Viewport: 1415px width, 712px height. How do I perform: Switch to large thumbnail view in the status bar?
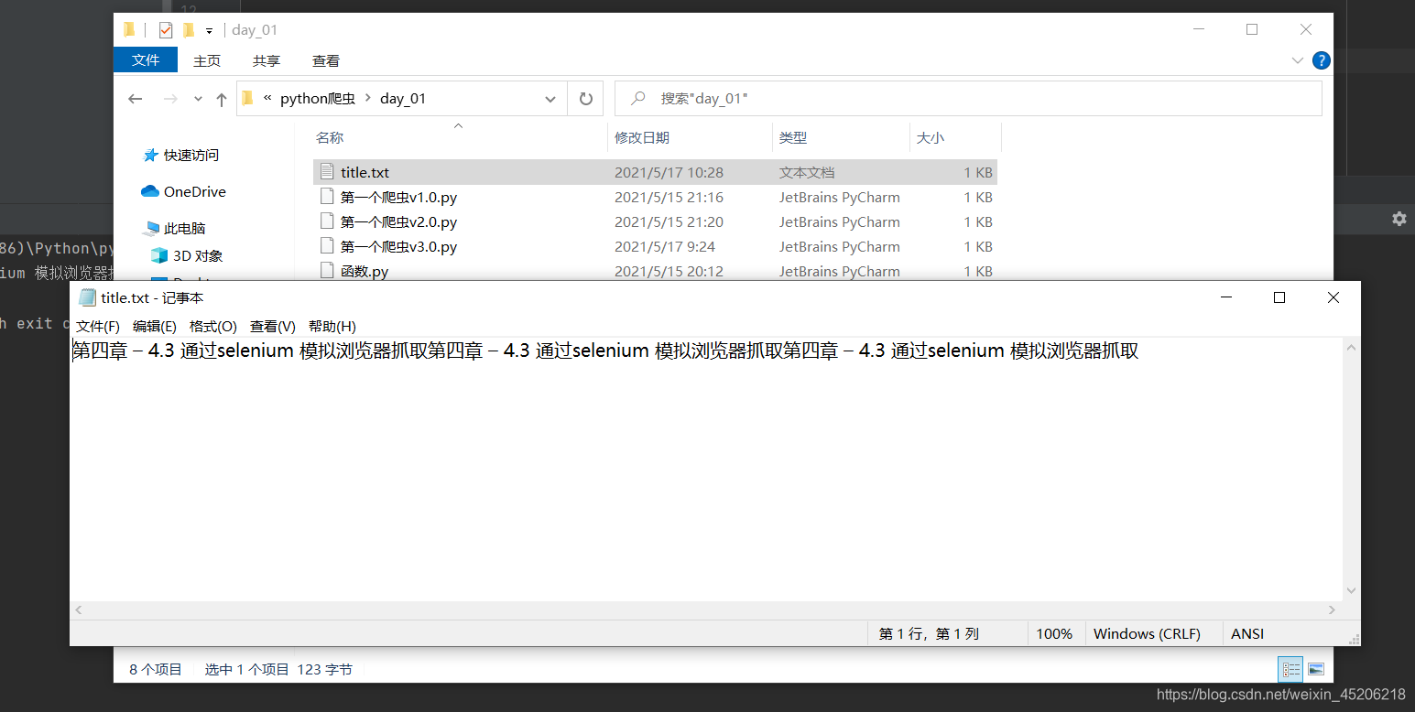pyautogui.click(x=1316, y=669)
